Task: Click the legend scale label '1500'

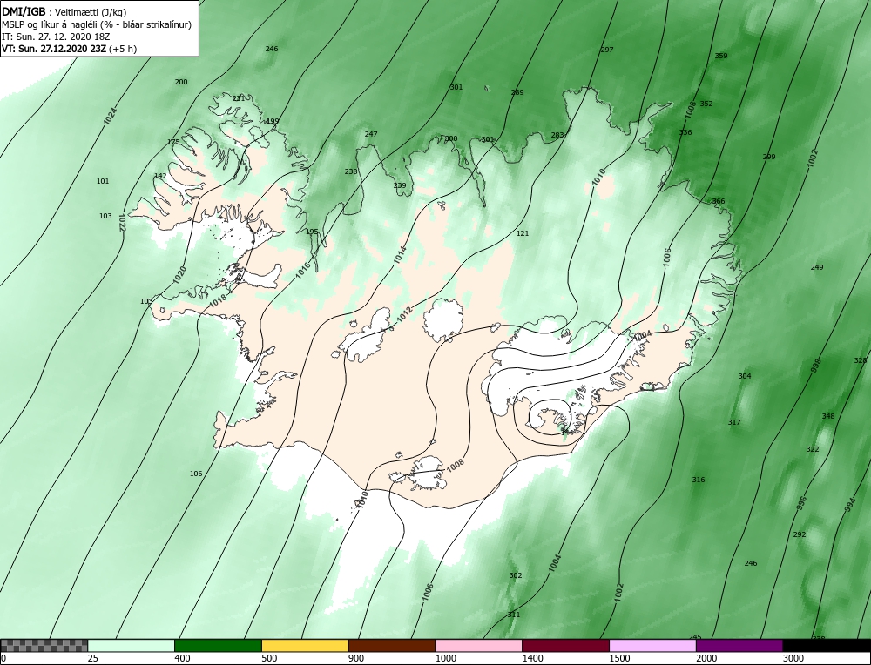Action: point(619,658)
